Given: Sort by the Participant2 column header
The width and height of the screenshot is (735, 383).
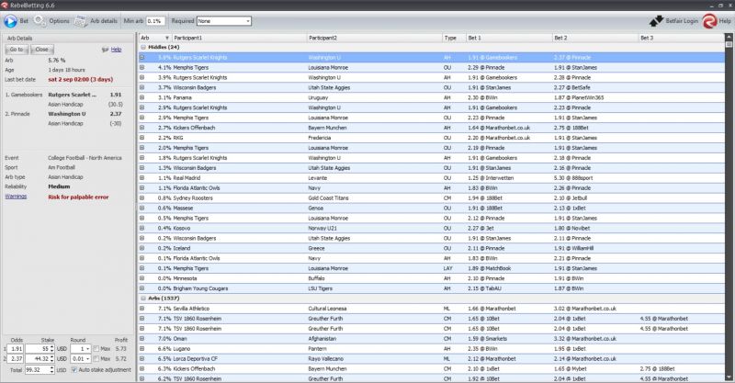Looking at the screenshot, I should [374, 38].
